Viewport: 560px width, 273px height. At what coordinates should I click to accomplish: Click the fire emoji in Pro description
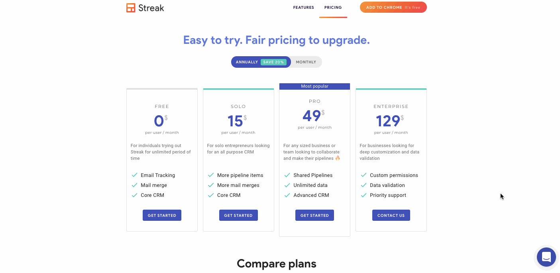coord(338,158)
